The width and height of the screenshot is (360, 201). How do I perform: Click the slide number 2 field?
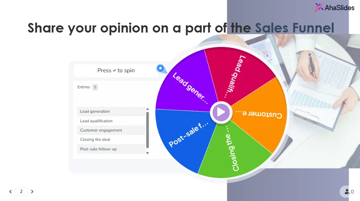click(21, 192)
